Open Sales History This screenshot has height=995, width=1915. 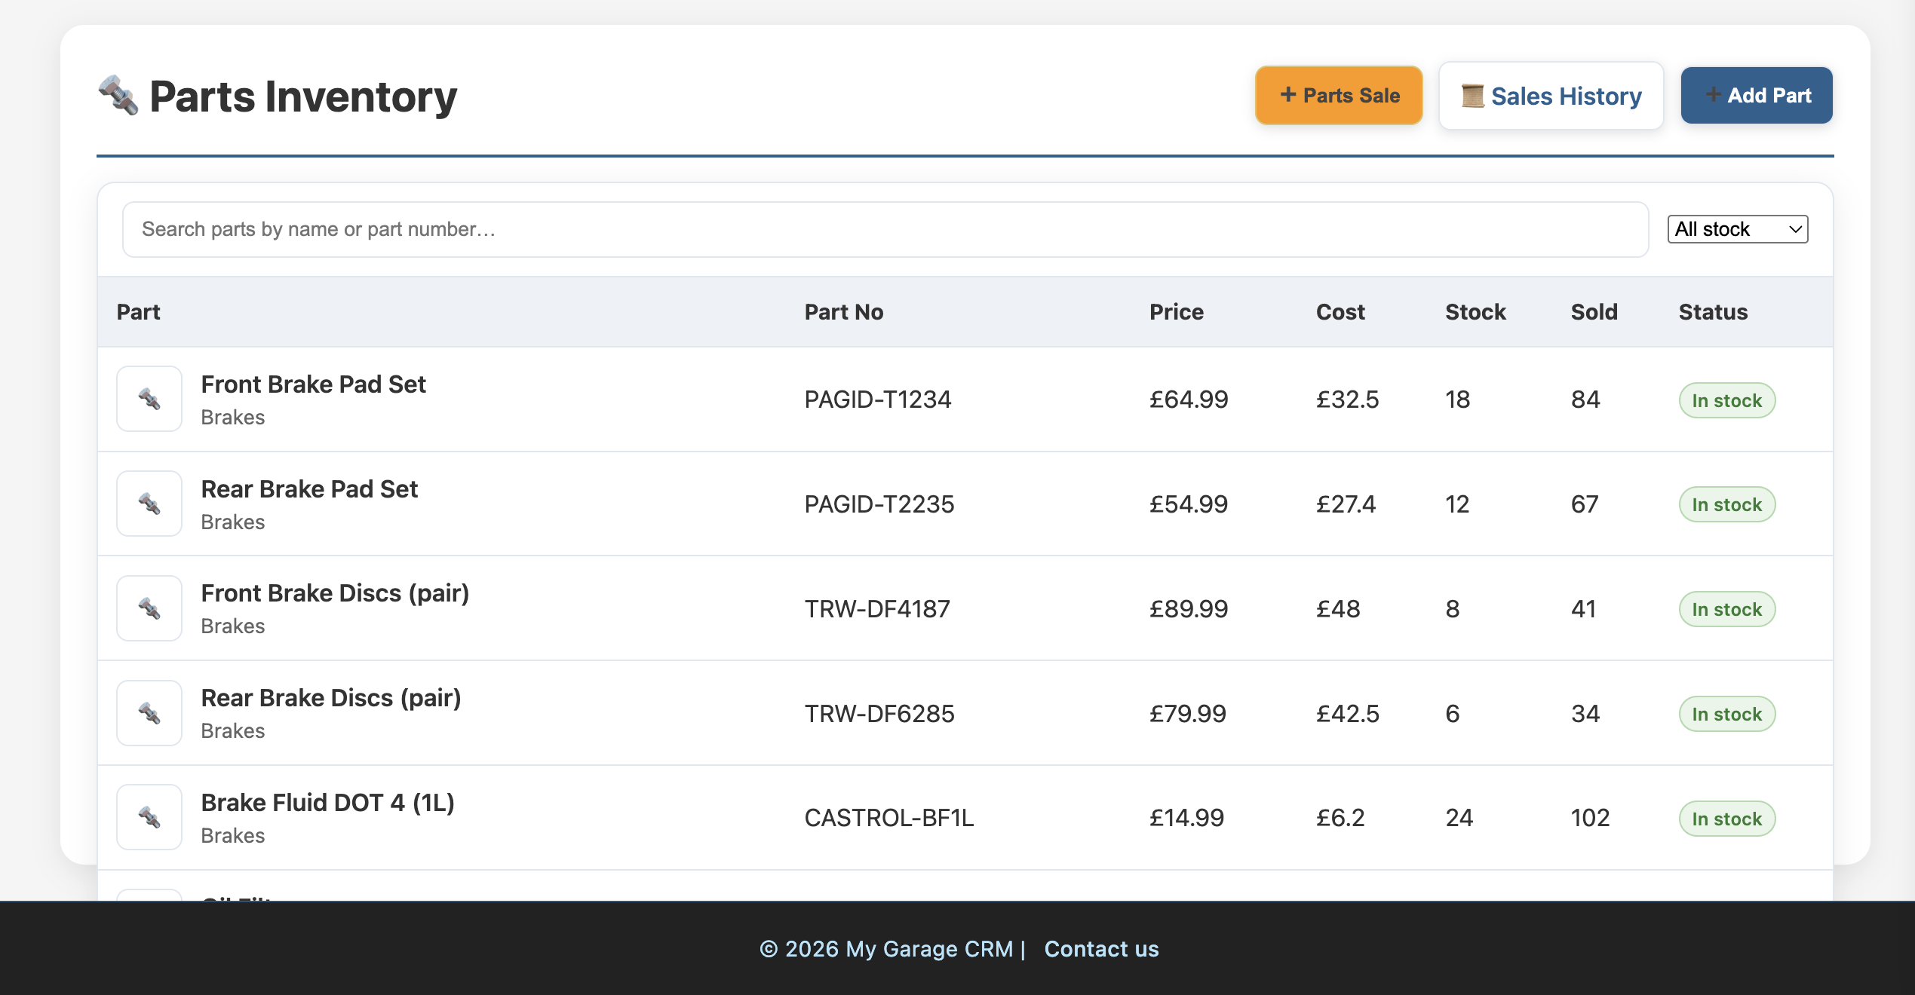[1551, 96]
